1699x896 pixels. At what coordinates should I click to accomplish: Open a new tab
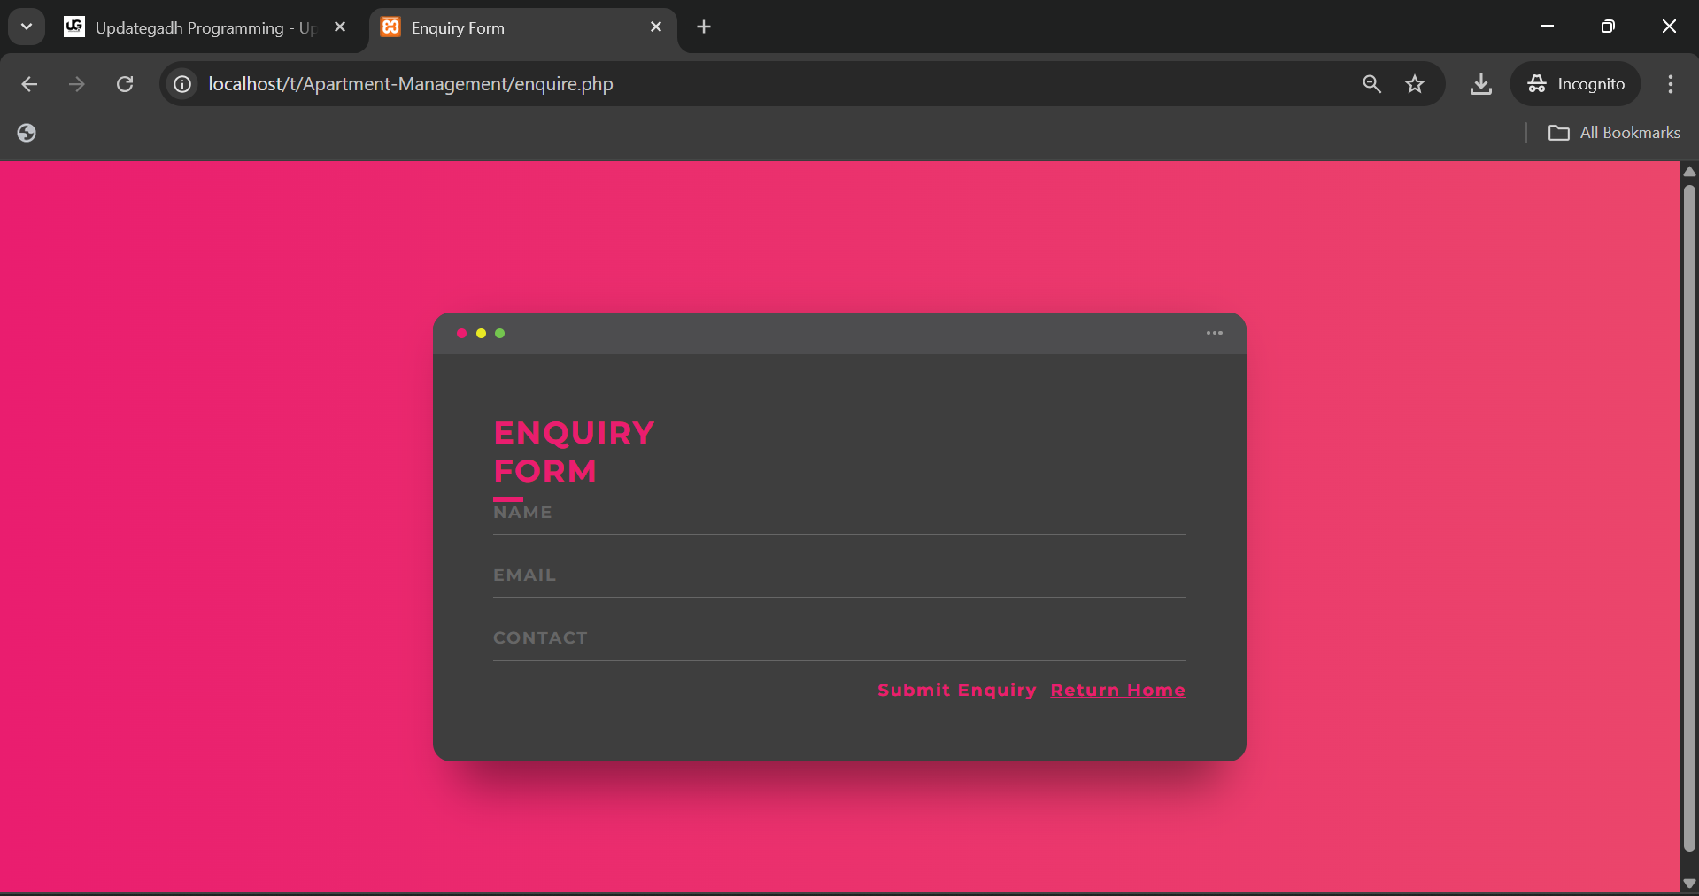click(x=704, y=27)
